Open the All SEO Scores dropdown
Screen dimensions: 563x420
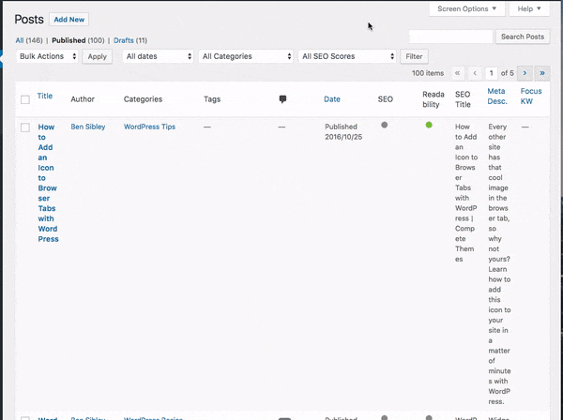pyautogui.click(x=347, y=56)
